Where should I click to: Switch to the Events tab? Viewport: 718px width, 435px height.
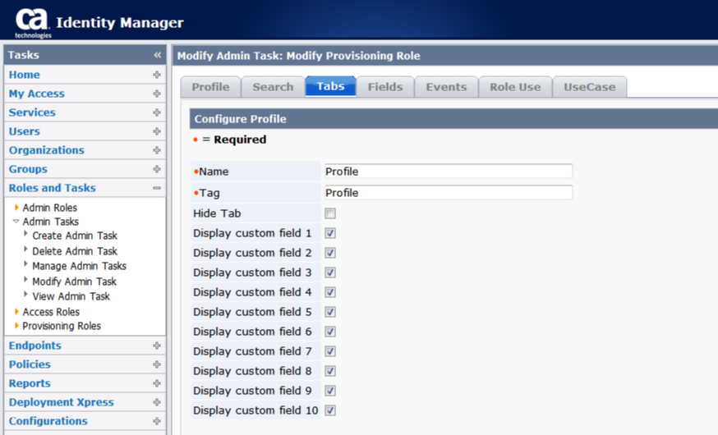click(x=446, y=87)
